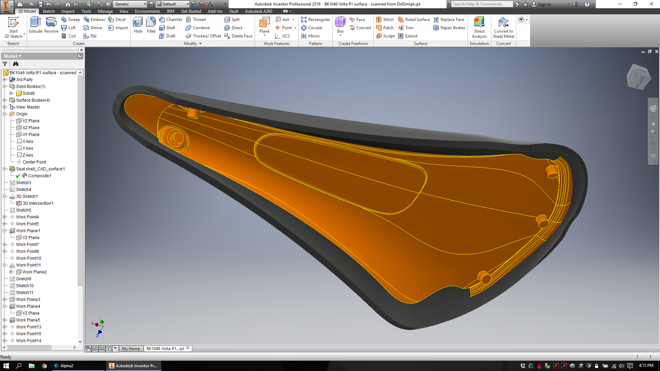
Task: Expand the Solid9 tree node
Action: tap(11, 93)
